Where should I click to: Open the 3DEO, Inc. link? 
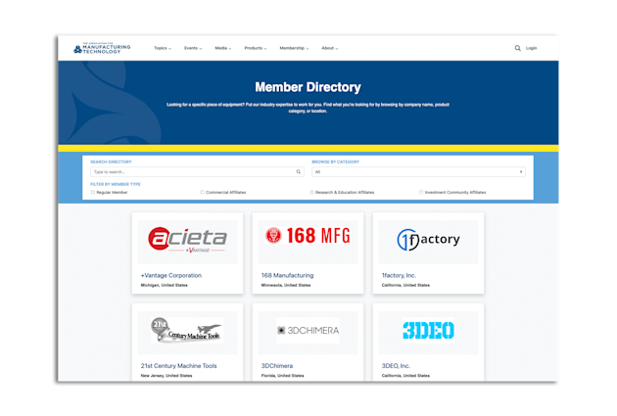tap(396, 366)
